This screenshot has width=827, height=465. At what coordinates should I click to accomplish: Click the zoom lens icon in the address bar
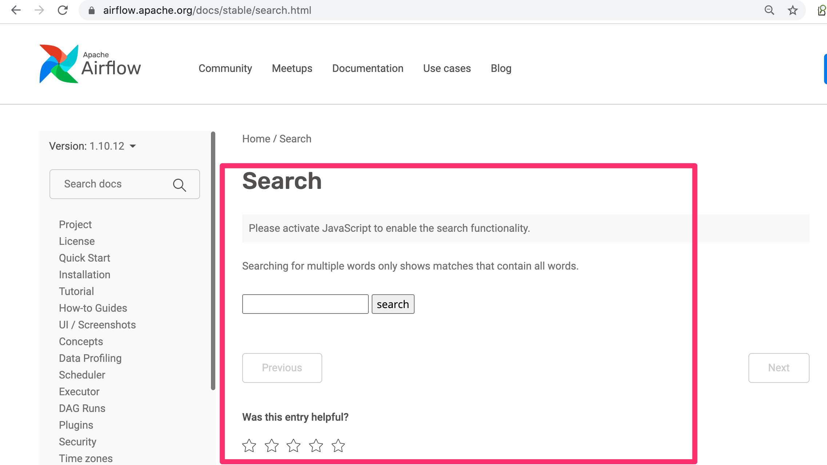pos(769,10)
